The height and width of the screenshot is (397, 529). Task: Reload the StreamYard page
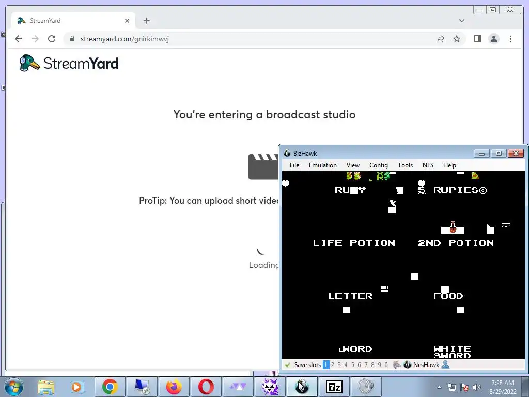pos(52,39)
